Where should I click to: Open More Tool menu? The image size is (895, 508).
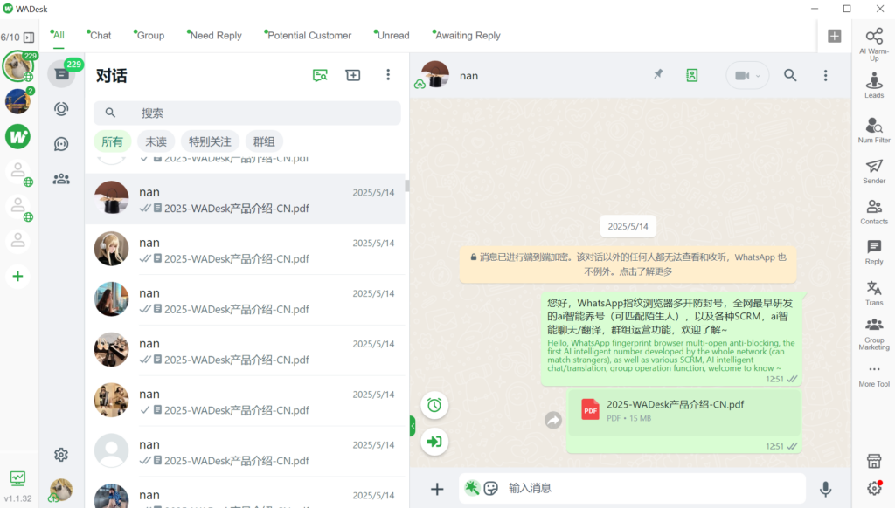click(x=874, y=375)
